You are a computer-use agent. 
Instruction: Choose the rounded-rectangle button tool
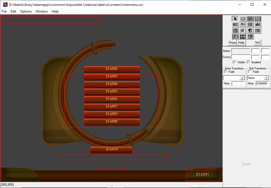click(x=243, y=19)
